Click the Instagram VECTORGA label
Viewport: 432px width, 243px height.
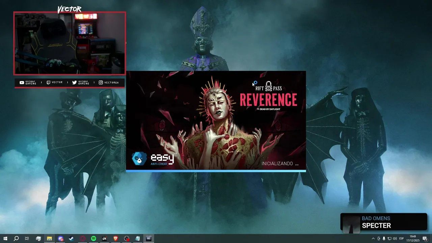pyautogui.click(x=109, y=82)
